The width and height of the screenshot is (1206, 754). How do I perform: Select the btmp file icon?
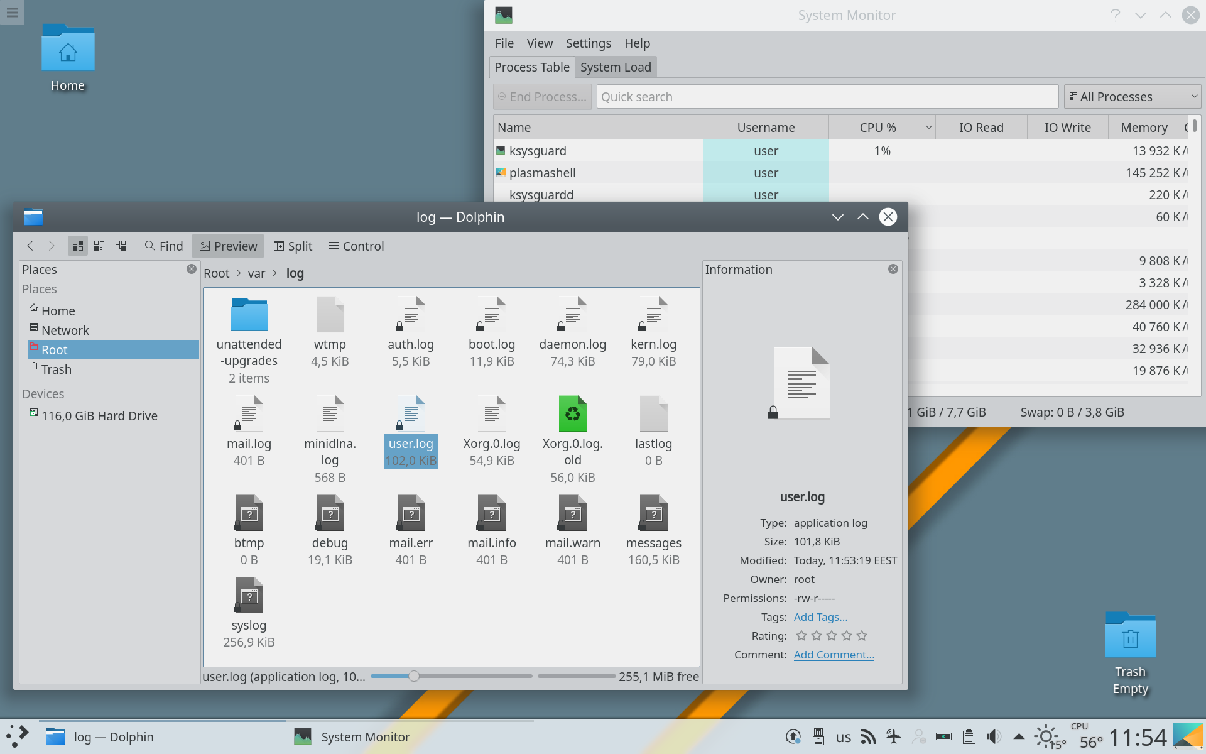pos(249,513)
